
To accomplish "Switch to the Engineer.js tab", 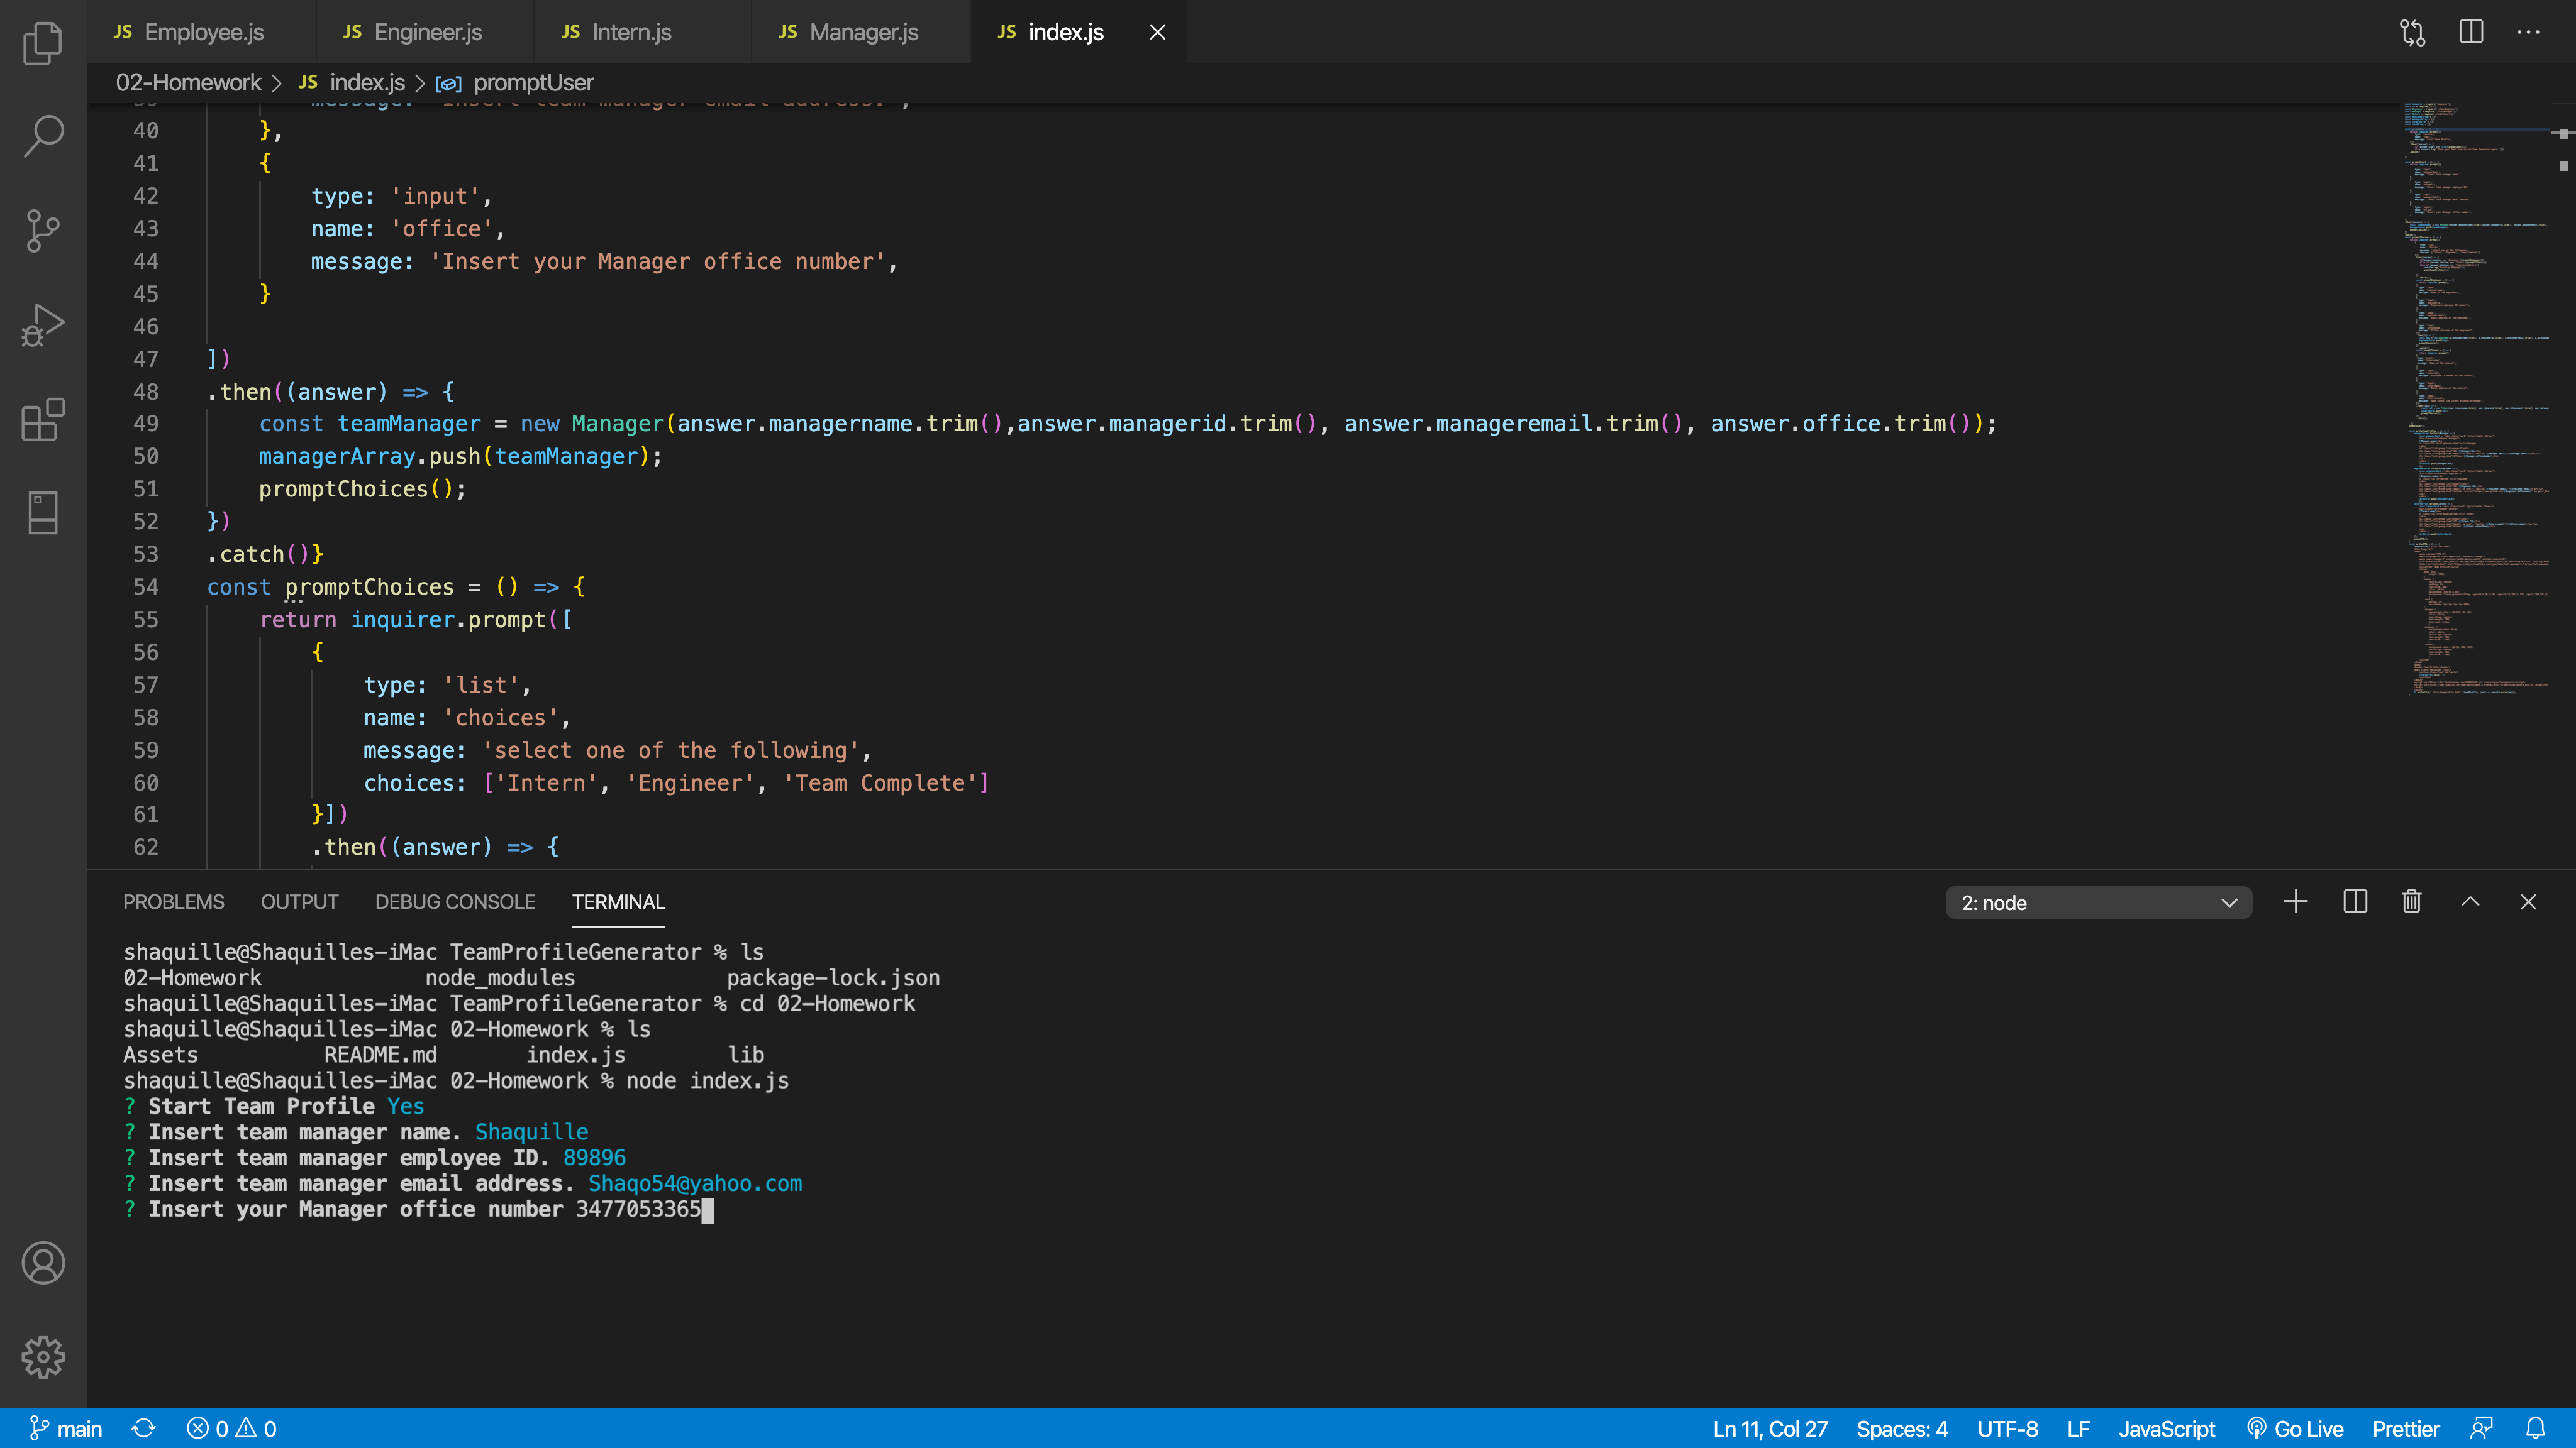I will (x=424, y=32).
